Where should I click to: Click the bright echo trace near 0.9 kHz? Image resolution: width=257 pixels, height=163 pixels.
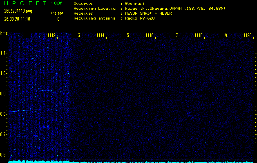click(x=47, y=90)
